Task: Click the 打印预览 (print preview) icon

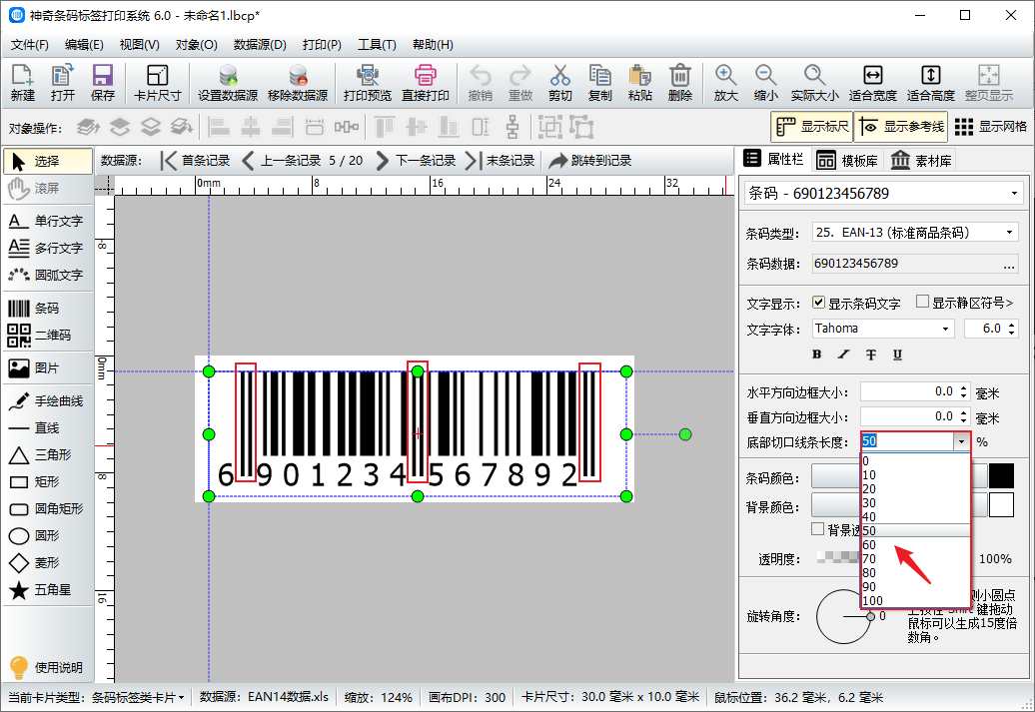Action: pyautogui.click(x=367, y=82)
